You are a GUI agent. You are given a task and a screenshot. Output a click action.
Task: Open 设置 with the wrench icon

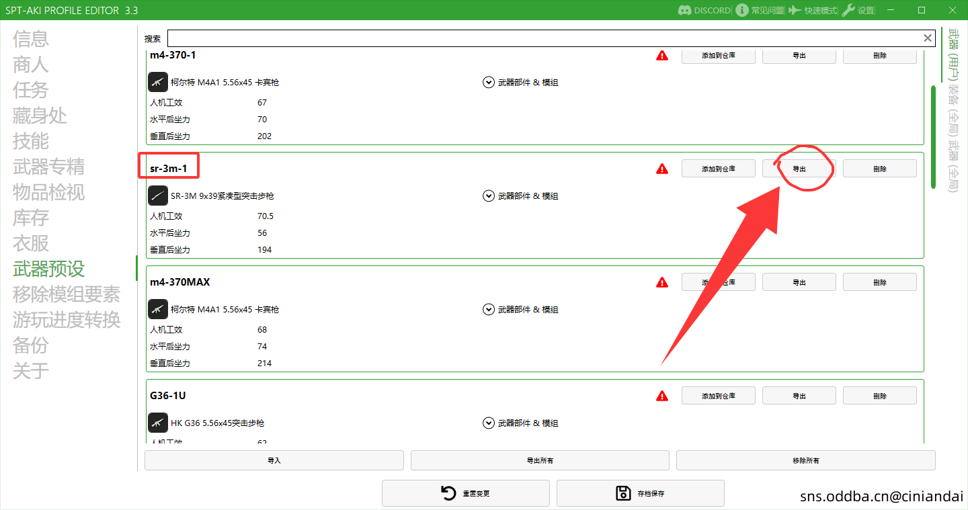[x=858, y=10]
